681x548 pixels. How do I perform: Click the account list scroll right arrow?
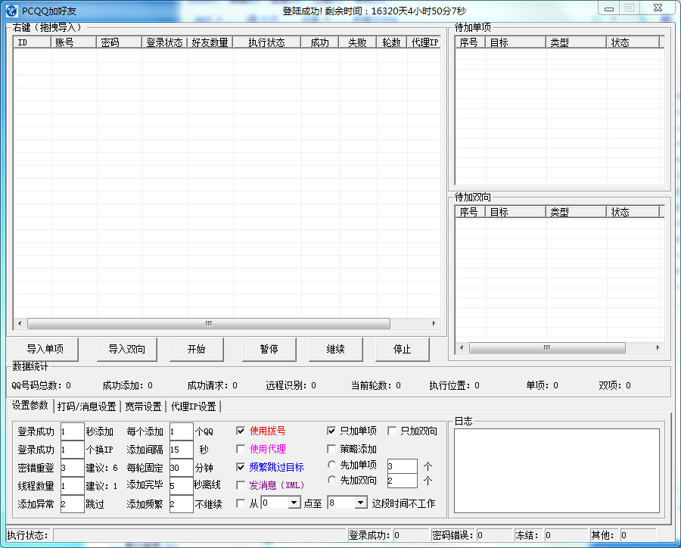[434, 323]
